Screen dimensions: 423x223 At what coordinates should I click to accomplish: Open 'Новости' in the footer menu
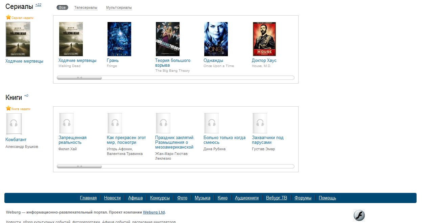click(112, 198)
